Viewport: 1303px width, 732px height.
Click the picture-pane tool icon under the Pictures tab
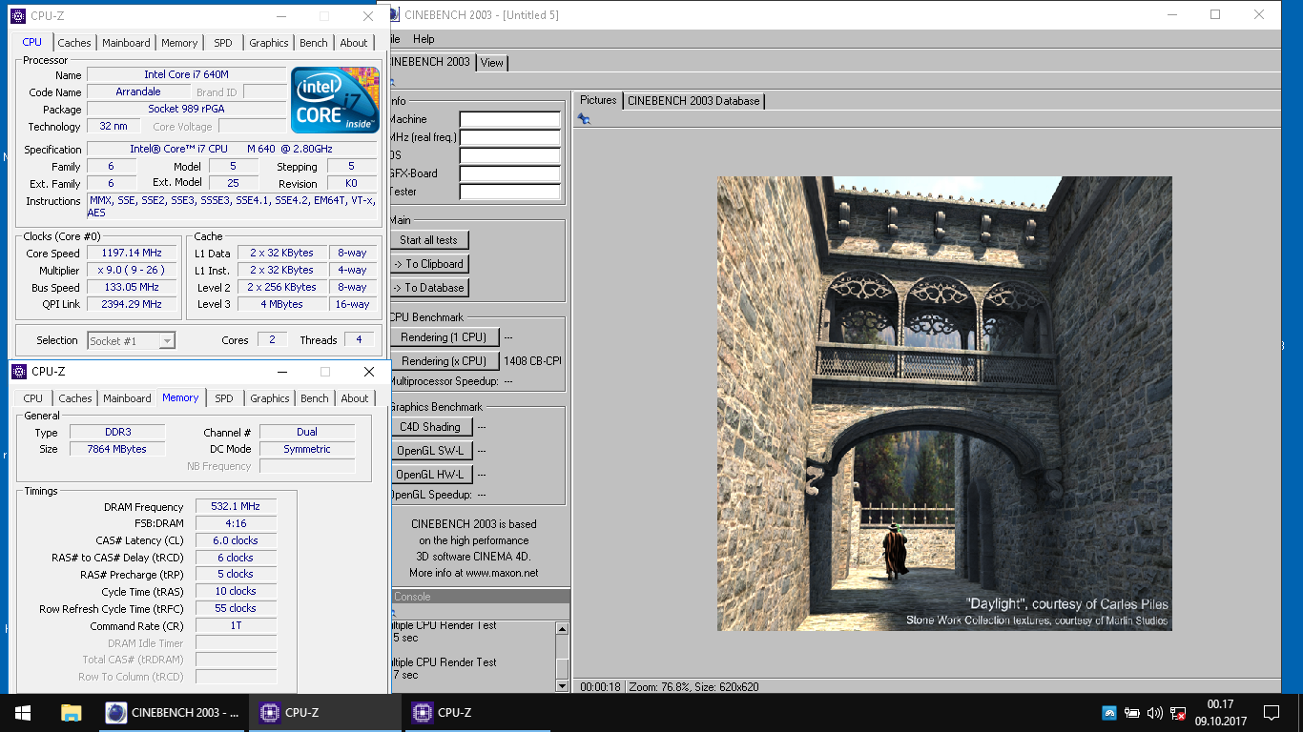584,119
